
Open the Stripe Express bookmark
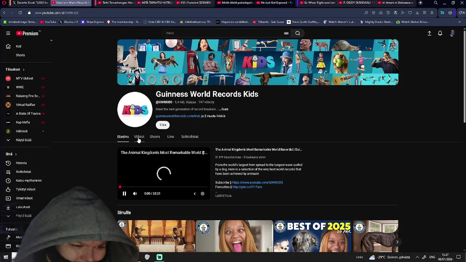[92, 22]
